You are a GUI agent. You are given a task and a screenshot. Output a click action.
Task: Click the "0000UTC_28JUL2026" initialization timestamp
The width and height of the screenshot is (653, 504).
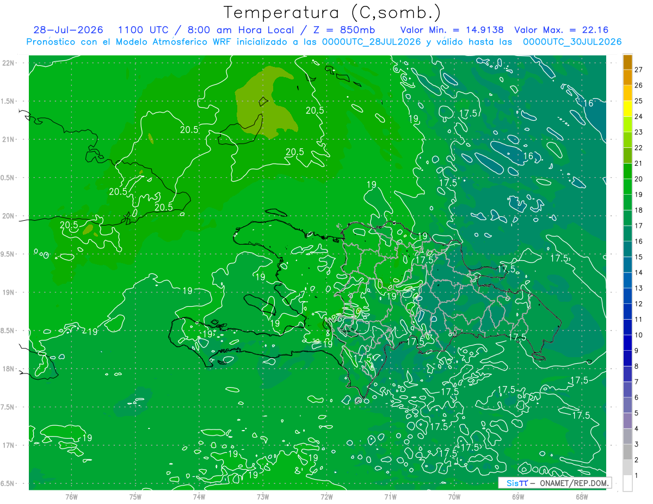pos(372,42)
